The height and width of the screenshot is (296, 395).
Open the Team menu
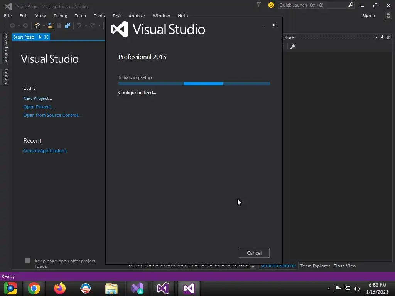[80, 15]
